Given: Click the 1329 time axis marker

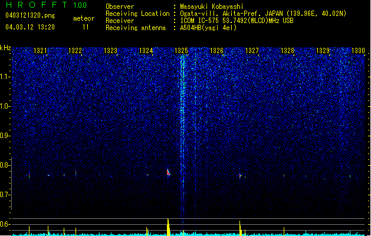Looking at the screenshot, I should [x=323, y=50].
